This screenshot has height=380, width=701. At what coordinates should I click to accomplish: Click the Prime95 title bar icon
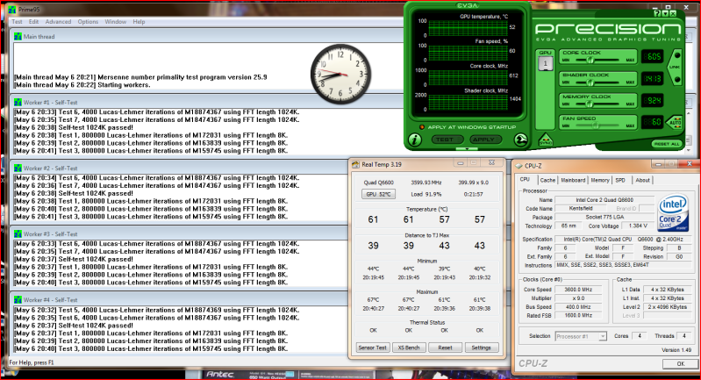point(12,10)
